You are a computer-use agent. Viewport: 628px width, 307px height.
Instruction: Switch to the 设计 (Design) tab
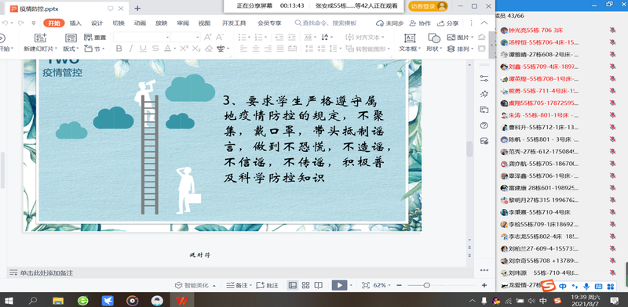(x=97, y=23)
